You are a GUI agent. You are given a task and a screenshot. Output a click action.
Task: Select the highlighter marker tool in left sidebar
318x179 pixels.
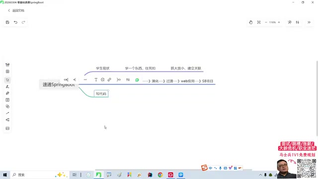coord(7,93)
